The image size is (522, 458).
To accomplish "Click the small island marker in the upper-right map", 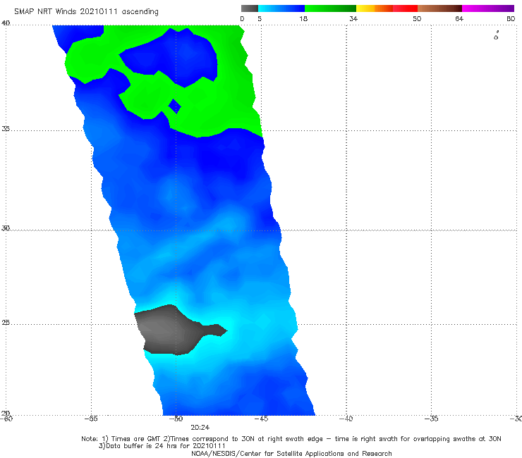I will [496, 36].
